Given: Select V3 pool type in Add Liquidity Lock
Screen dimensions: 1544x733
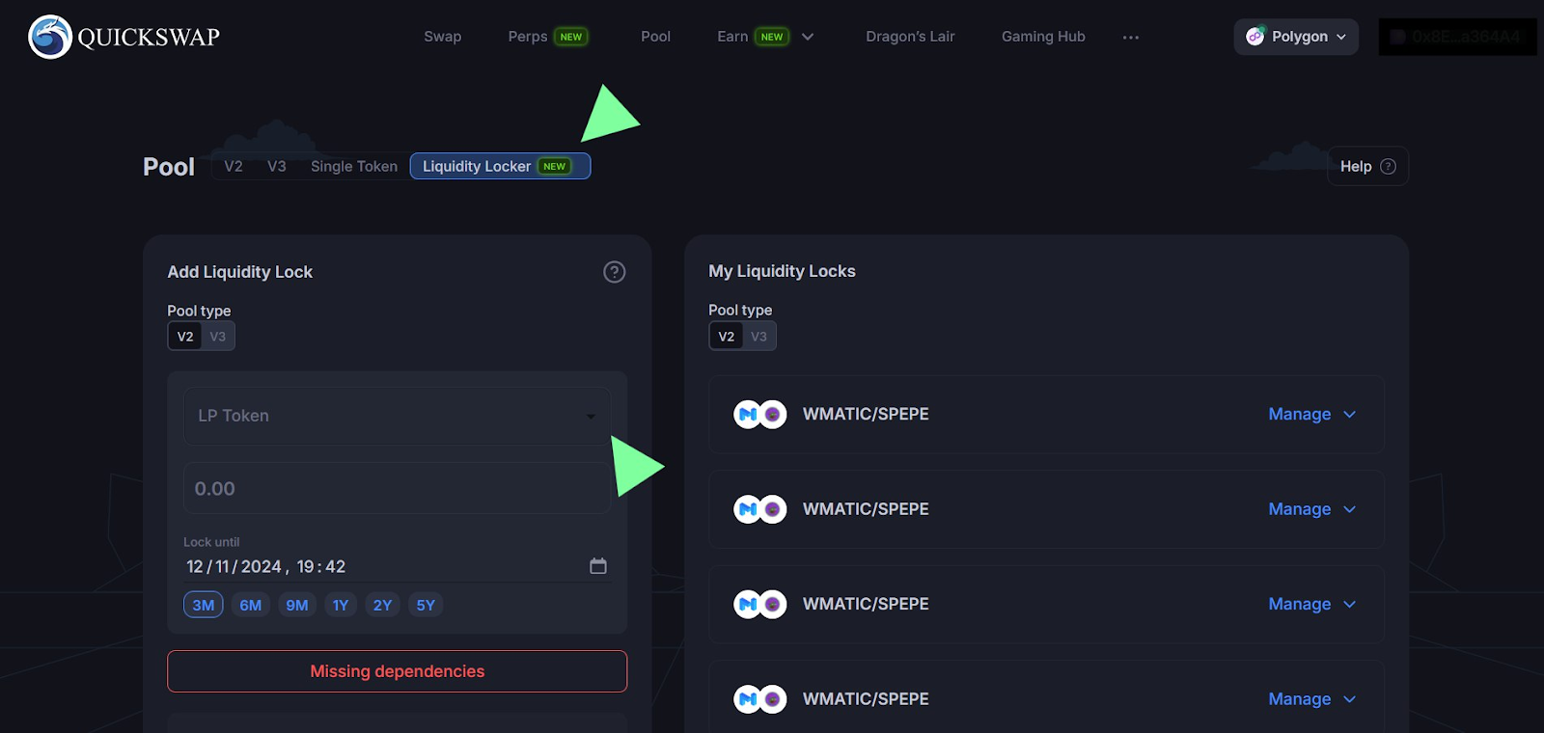Looking at the screenshot, I should click(218, 337).
